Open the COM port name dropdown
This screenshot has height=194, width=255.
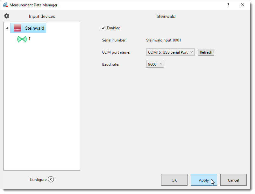170,52
